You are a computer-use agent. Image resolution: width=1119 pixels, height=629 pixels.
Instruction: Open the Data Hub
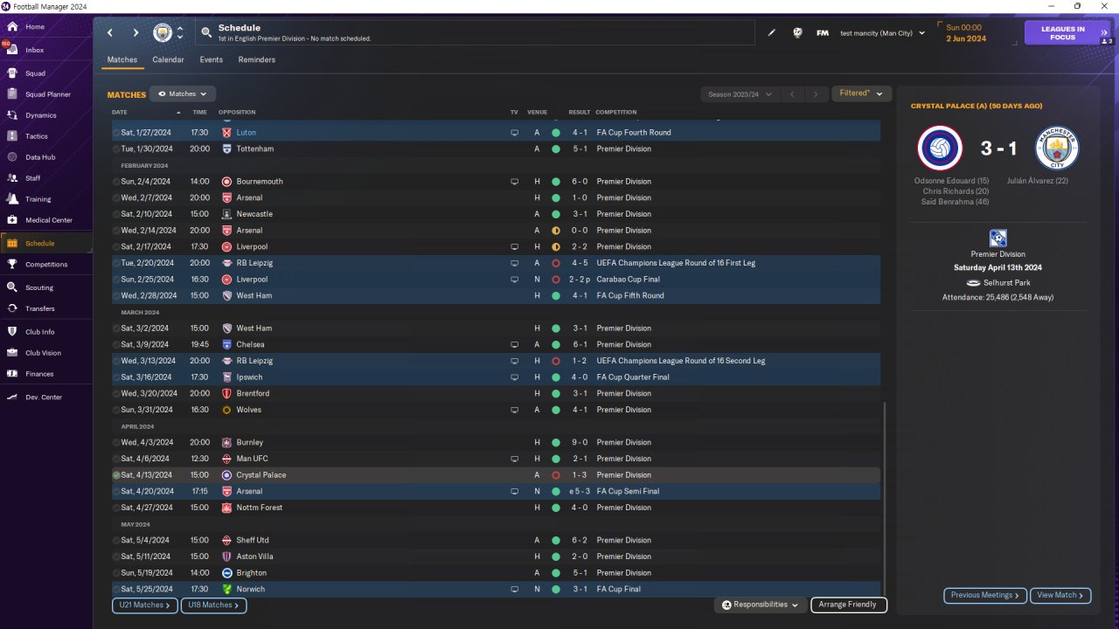[39, 157]
